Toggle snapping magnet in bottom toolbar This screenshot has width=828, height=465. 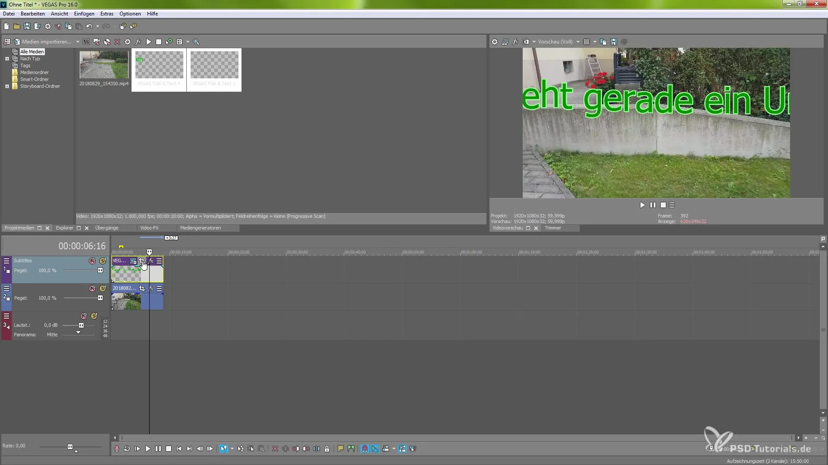point(365,449)
